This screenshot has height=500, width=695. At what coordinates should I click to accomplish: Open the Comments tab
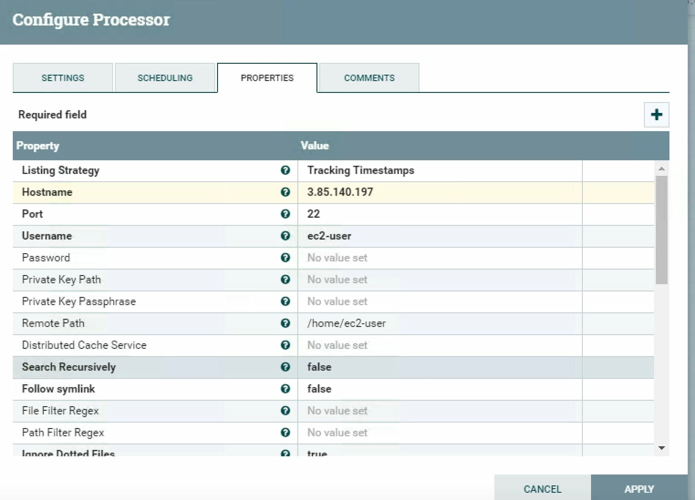[369, 78]
